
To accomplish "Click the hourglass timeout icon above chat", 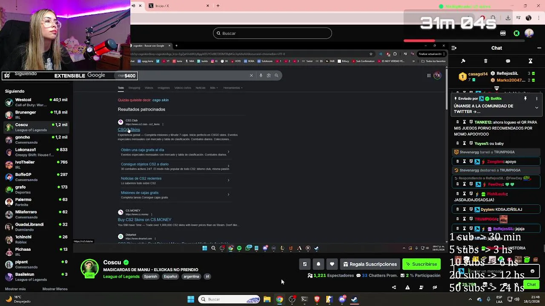I will pyautogui.click(x=531, y=61).
